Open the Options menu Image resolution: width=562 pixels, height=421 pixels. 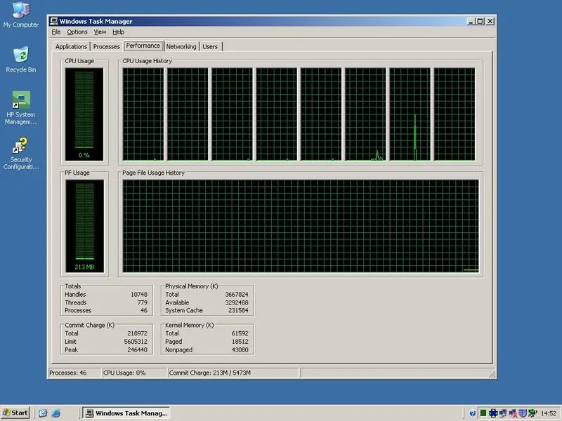(x=77, y=32)
